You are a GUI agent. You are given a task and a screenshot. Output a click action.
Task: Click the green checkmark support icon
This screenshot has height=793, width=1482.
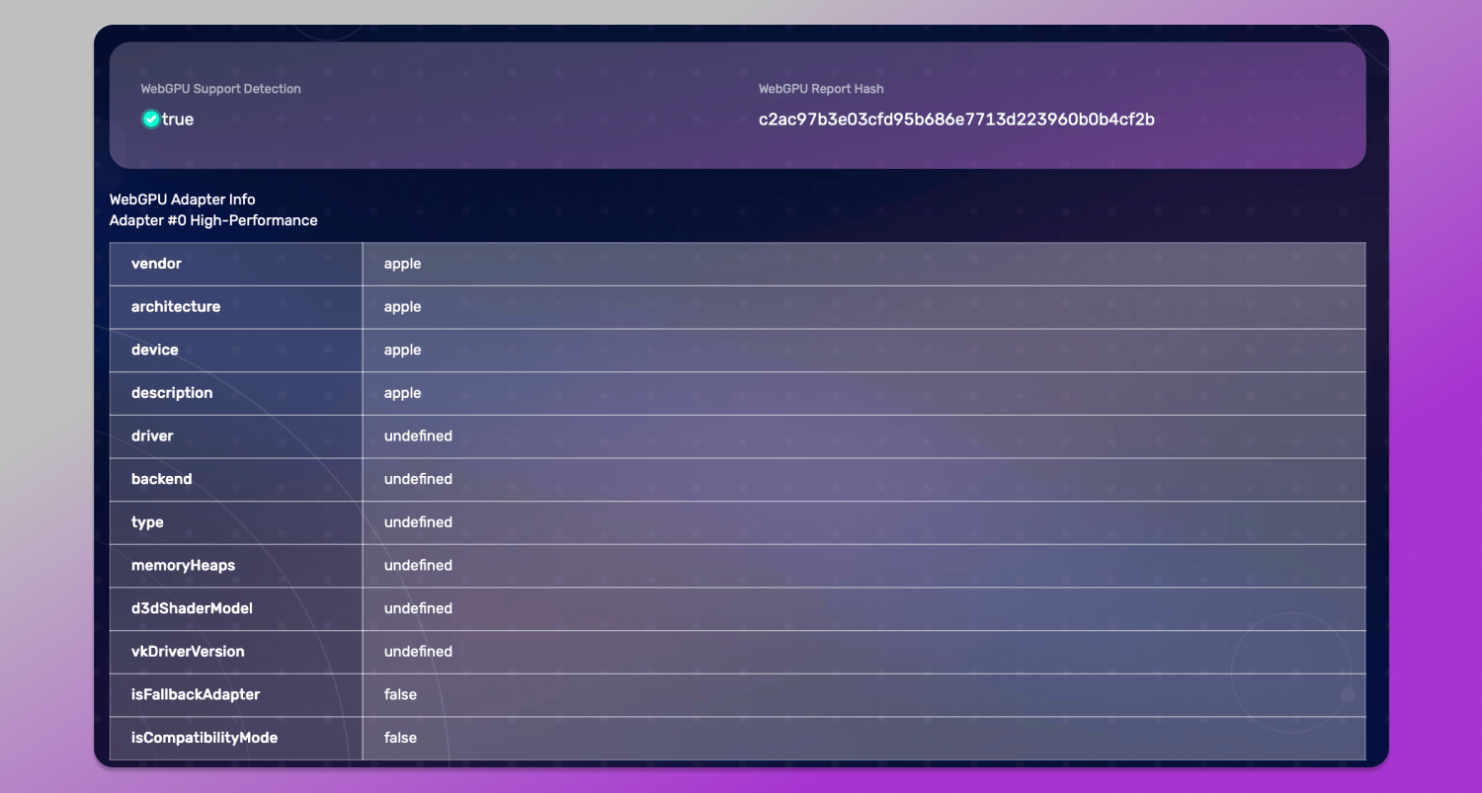click(x=150, y=119)
